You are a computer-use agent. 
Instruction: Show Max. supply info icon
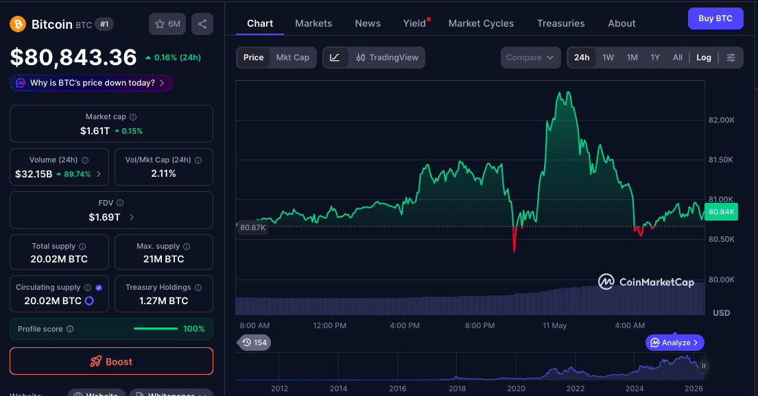pyautogui.click(x=187, y=246)
